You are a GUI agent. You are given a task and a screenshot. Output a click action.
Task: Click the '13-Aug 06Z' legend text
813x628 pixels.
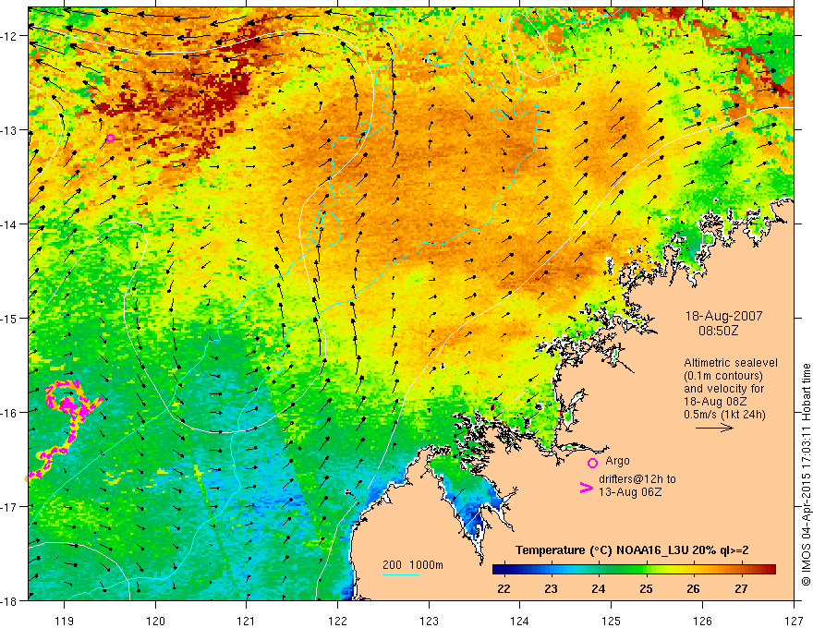[x=630, y=492]
